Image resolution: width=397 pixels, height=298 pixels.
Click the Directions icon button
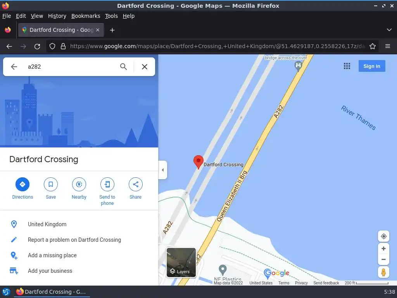pyautogui.click(x=22, y=184)
